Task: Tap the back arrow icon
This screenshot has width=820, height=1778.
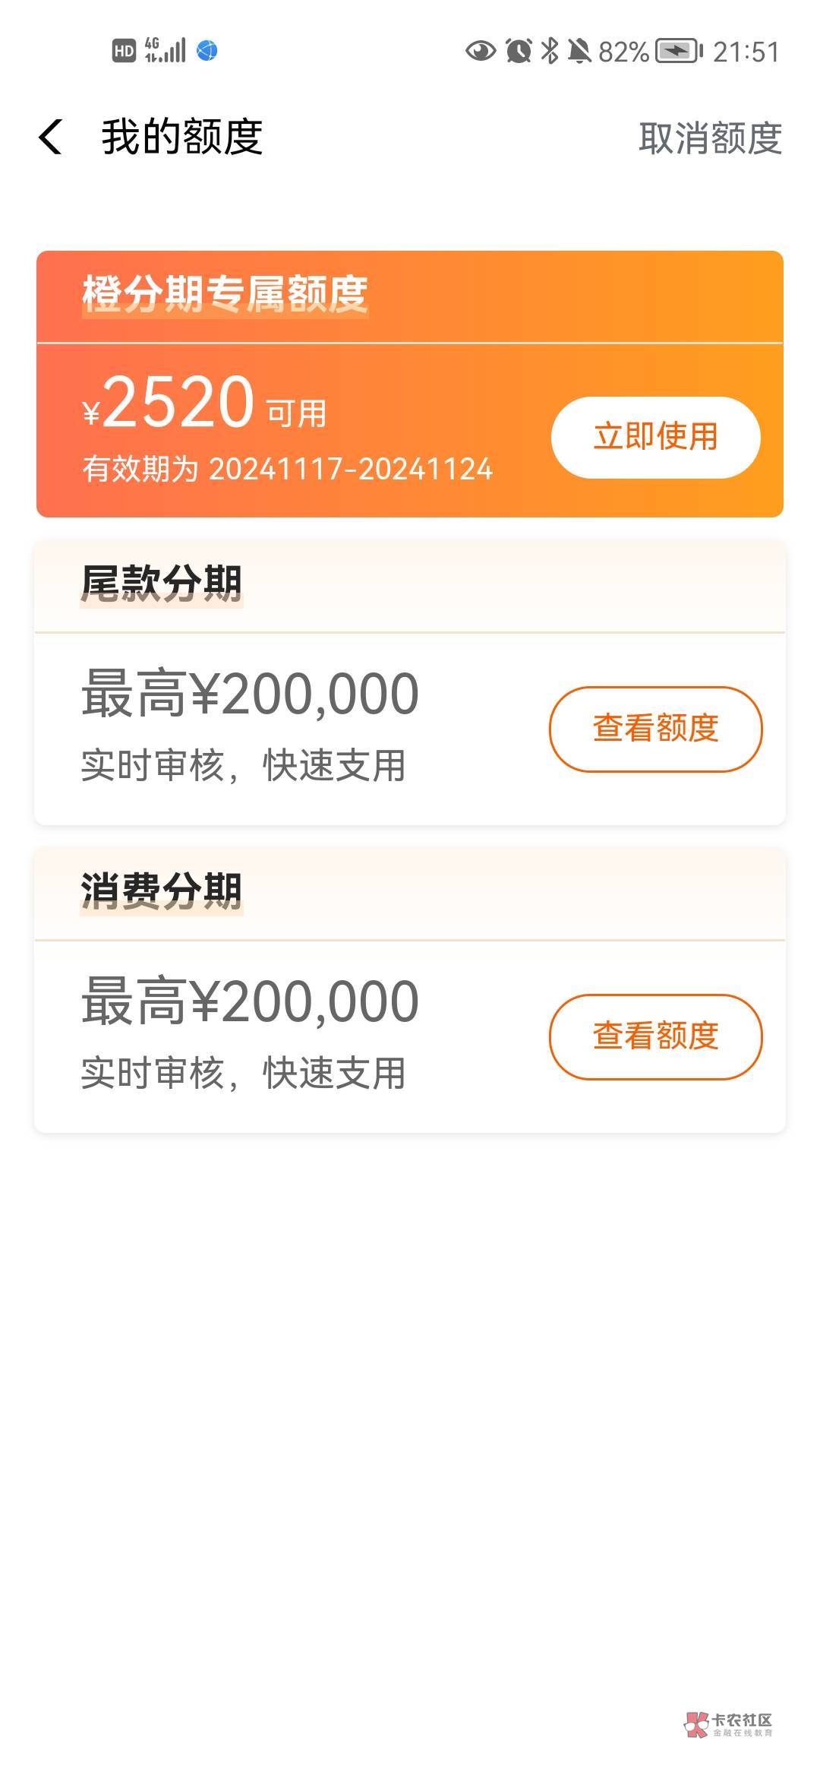Action: tap(51, 138)
